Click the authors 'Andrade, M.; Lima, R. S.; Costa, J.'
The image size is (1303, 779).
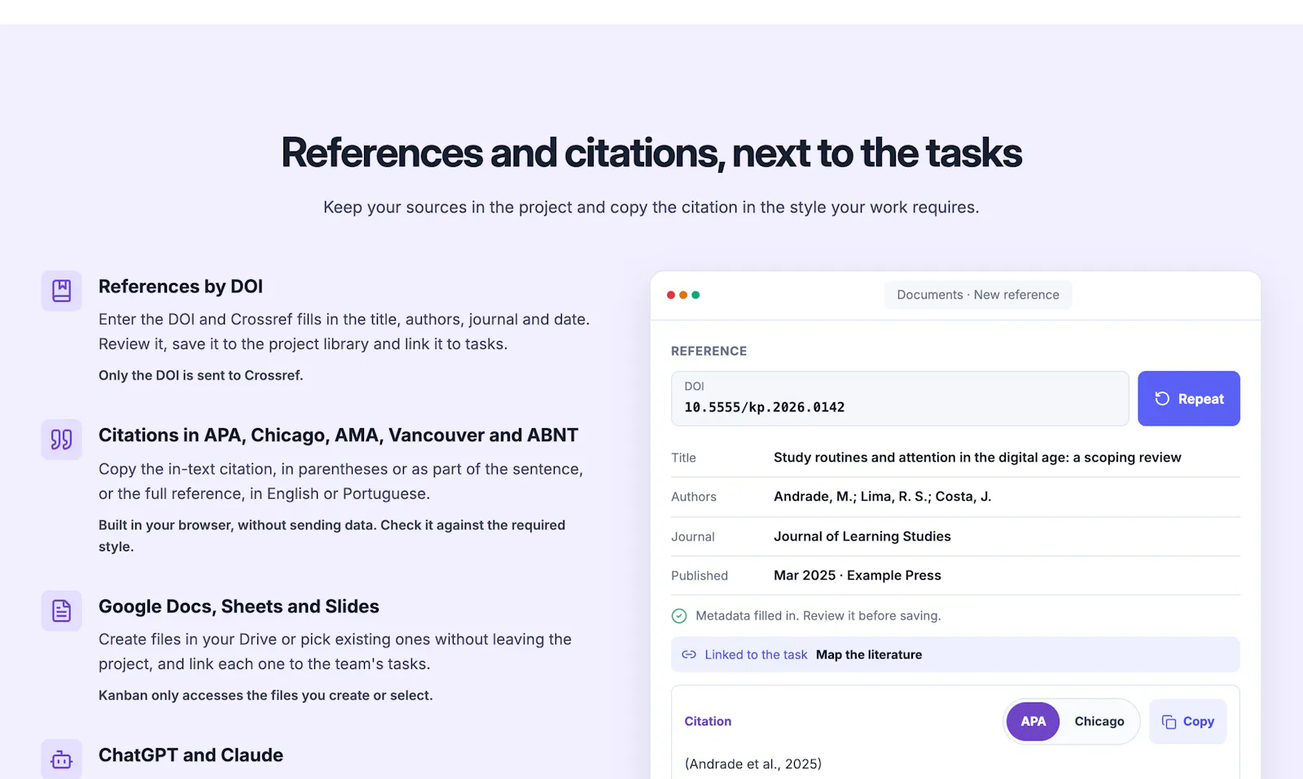[x=883, y=497]
